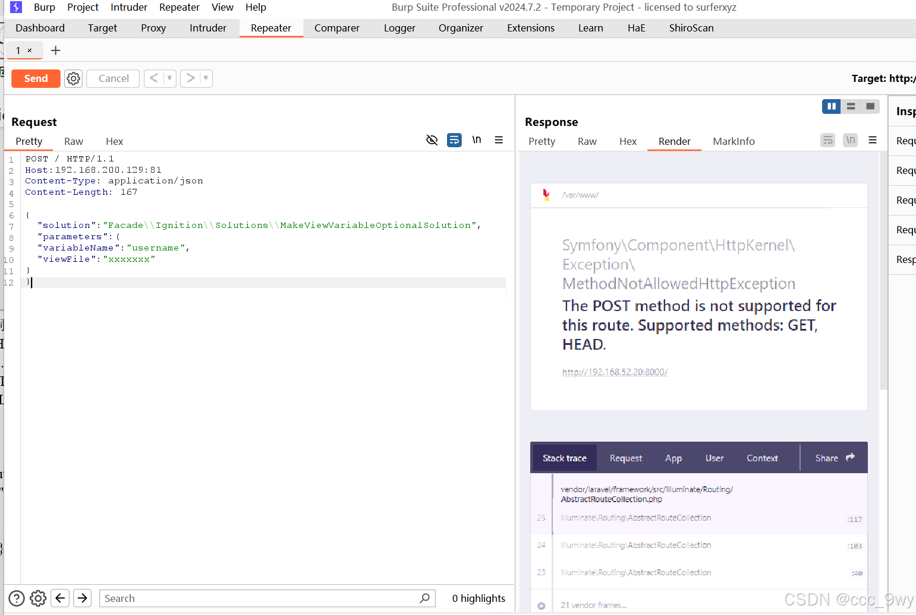The width and height of the screenshot is (916, 615).
Task: Switch to the Dashboard tab
Action: click(x=40, y=28)
